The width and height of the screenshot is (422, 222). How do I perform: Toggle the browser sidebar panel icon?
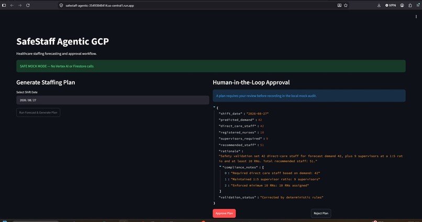click(x=4, y=5)
